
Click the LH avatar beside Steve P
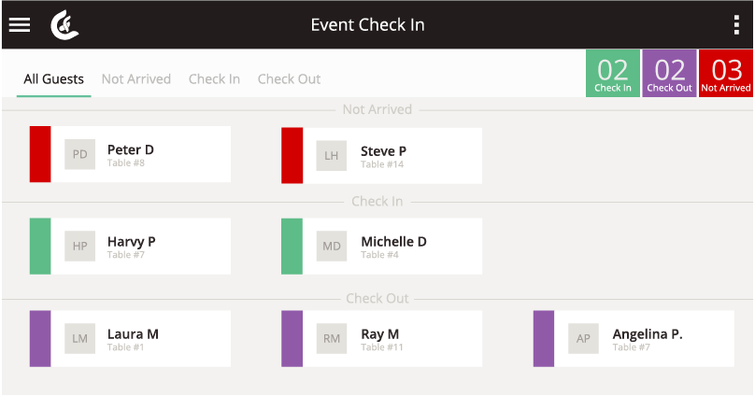click(332, 156)
